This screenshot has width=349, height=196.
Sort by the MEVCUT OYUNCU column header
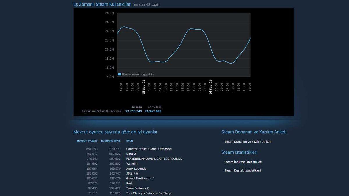click(x=87, y=141)
